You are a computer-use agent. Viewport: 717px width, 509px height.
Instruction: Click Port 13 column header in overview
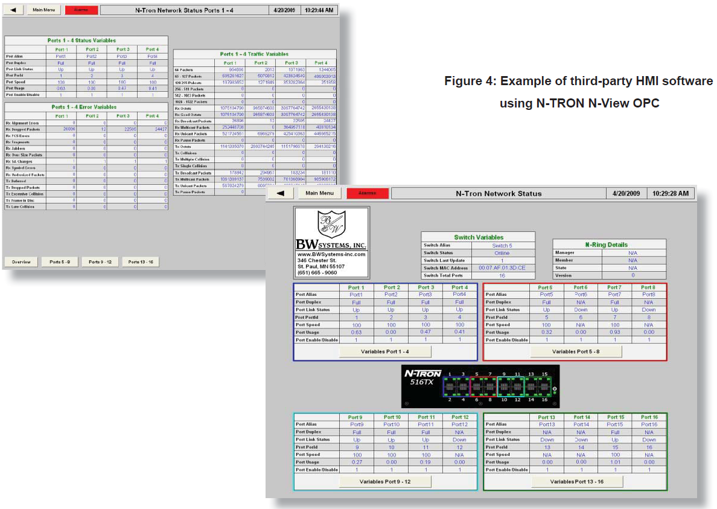point(546,418)
